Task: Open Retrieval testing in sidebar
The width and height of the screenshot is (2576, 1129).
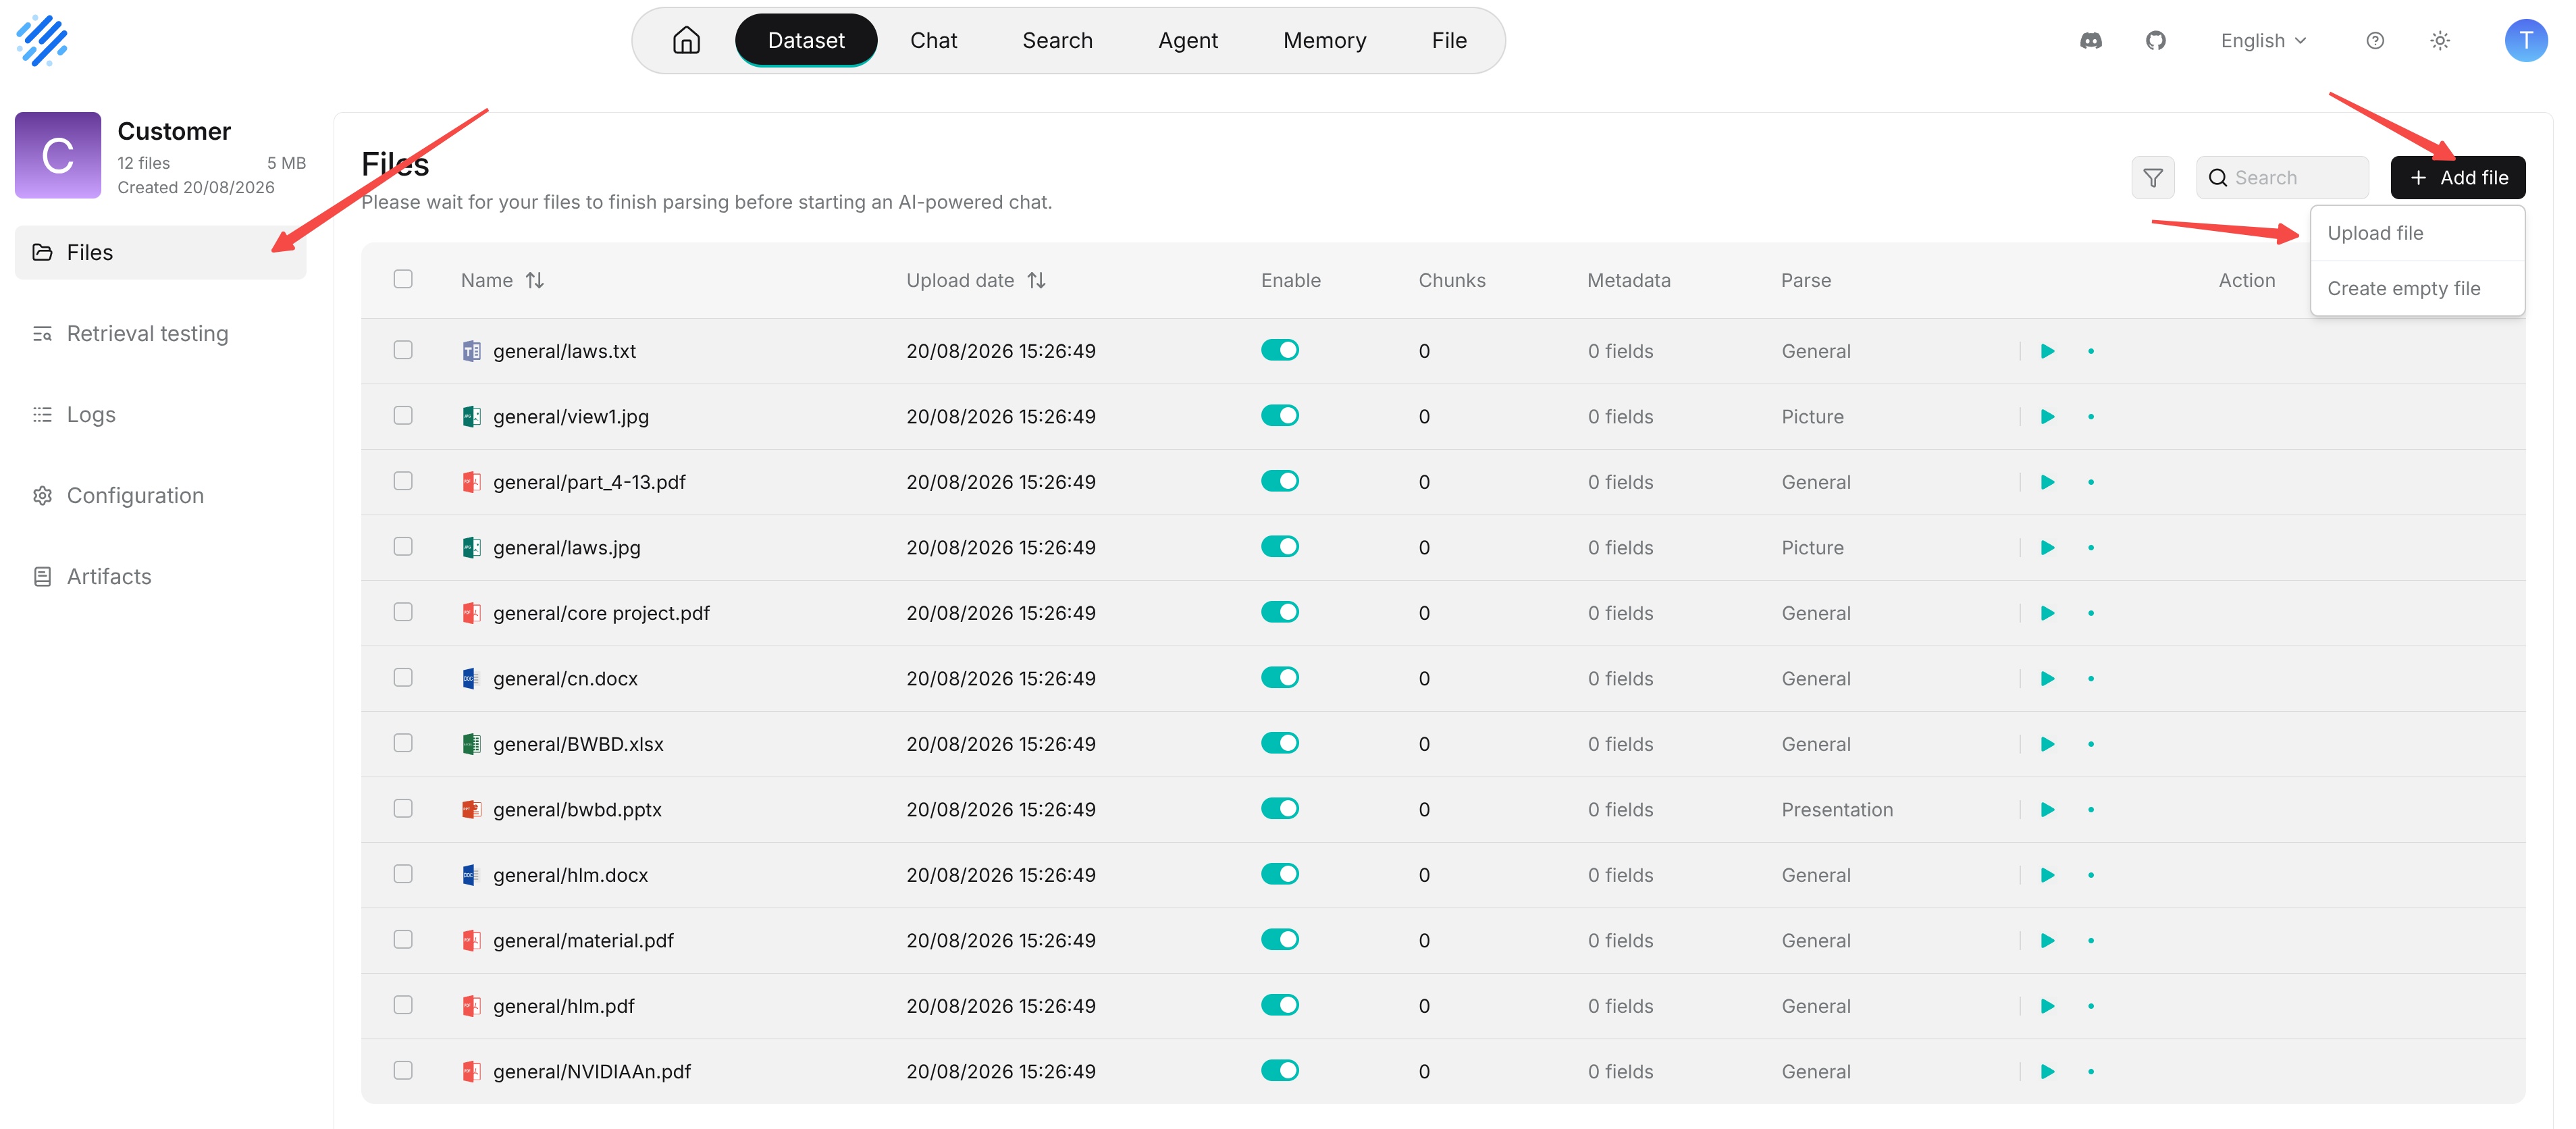Action: 160,334
